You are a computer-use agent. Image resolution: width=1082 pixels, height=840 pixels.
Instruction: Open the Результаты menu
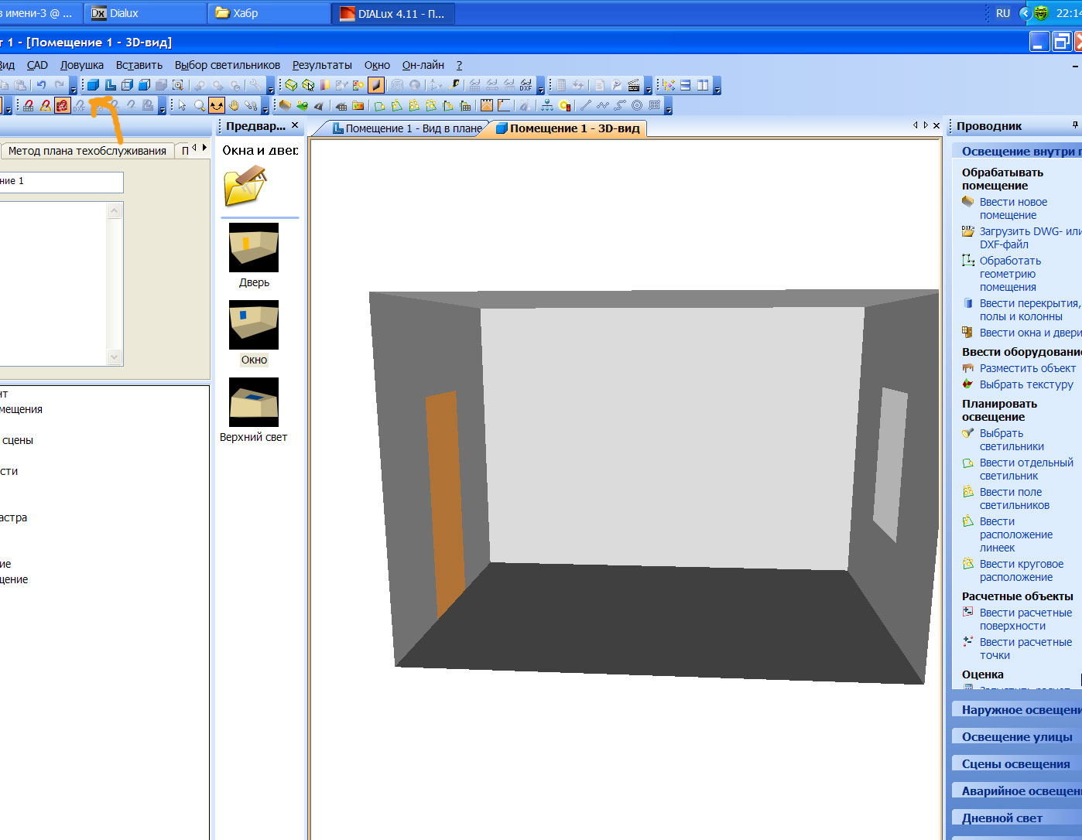[322, 65]
